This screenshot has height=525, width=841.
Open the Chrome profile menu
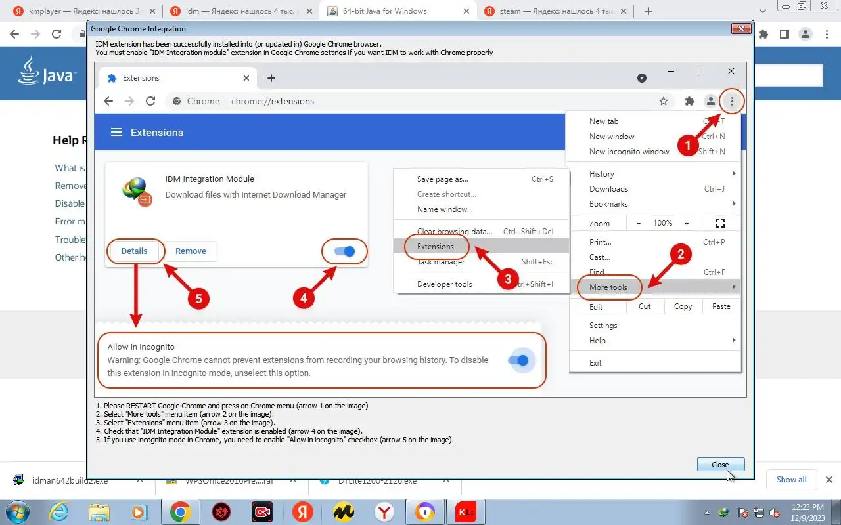pos(805,34)
